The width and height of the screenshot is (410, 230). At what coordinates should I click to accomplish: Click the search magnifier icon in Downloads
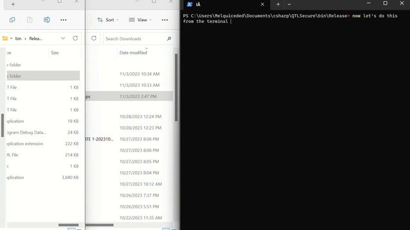click(169, 38)
